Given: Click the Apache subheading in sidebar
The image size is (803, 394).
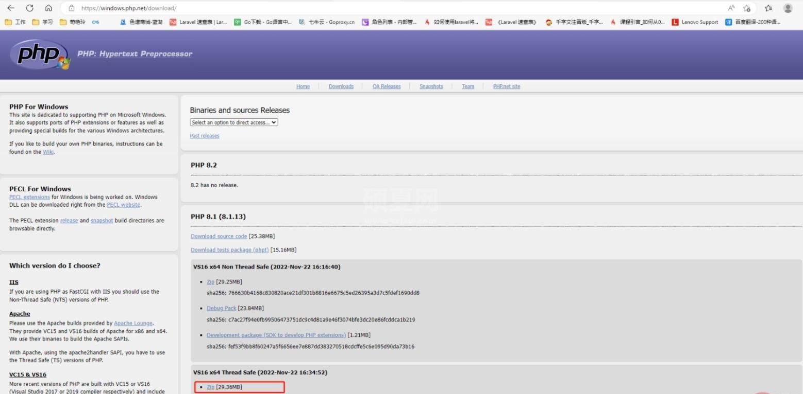Looking at the screenshot, I should pos(20,314).
